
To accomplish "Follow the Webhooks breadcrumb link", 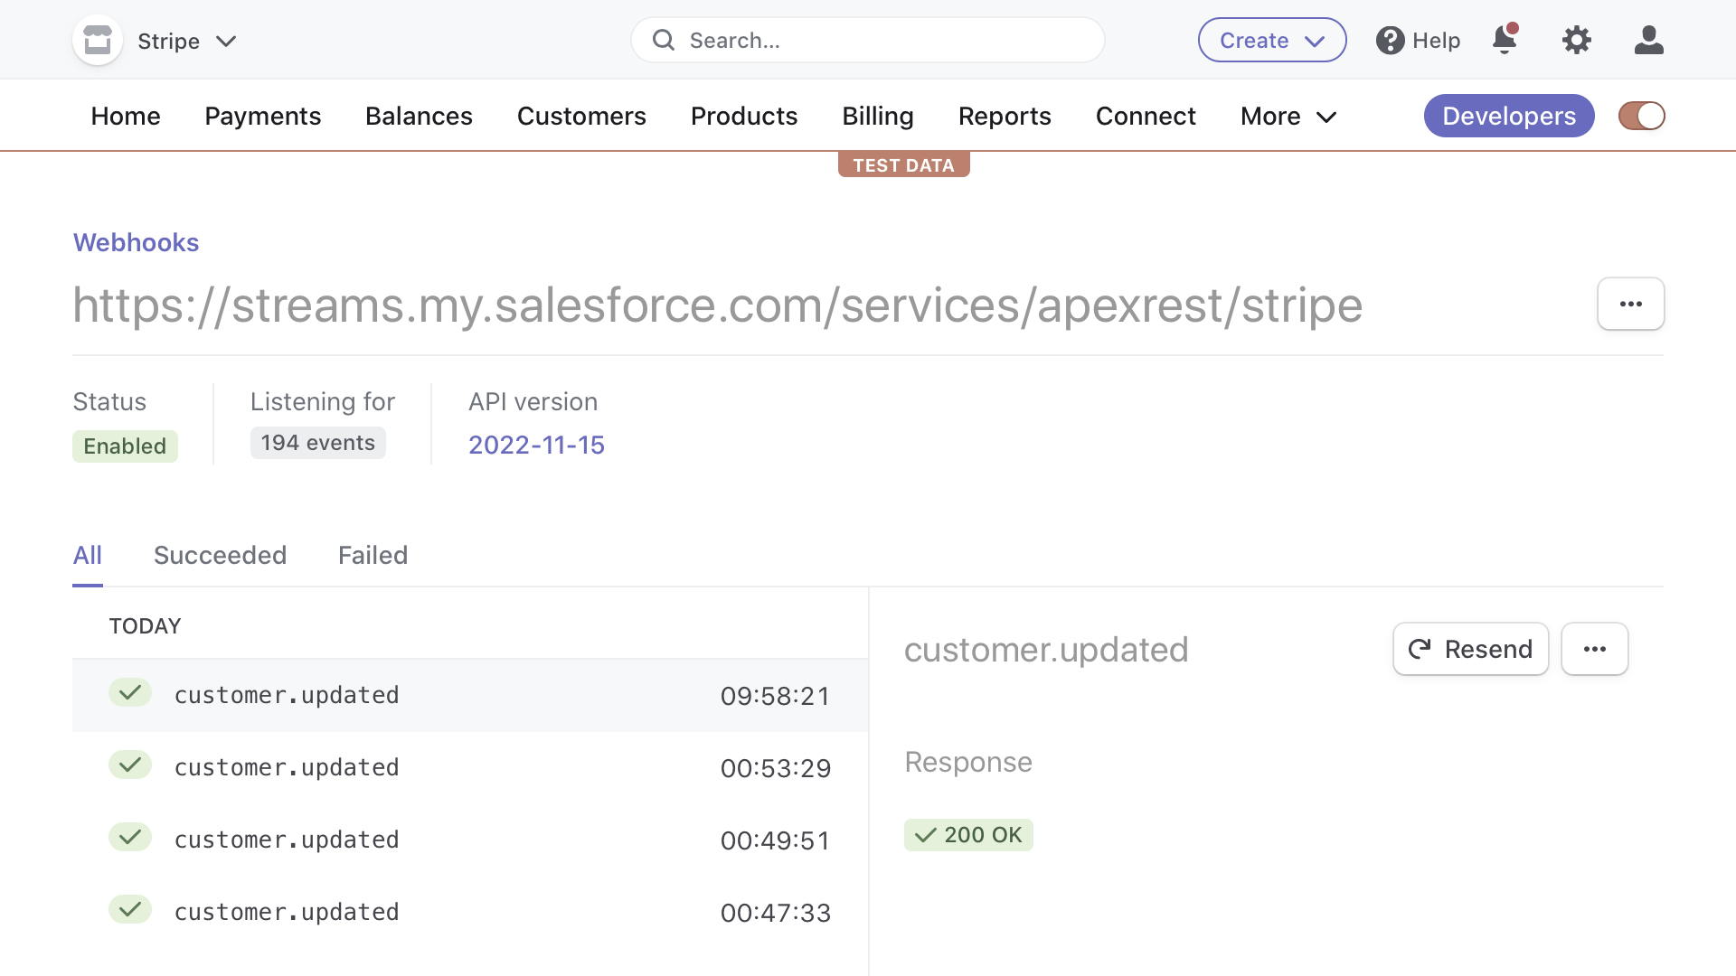I will (x=136, y=243).
